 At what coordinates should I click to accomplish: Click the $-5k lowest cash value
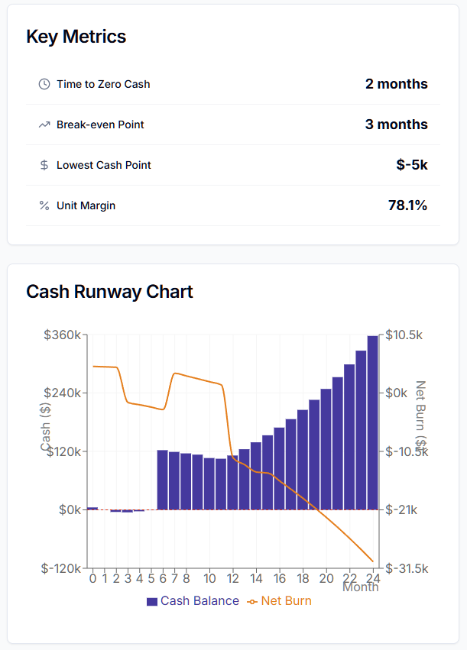412,165
